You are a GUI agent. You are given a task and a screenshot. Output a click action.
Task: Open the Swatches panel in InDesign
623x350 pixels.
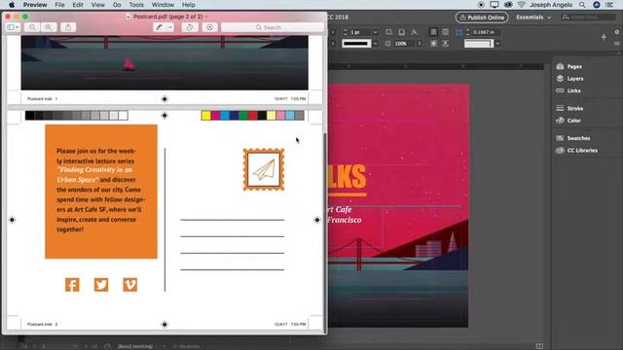click(x=573, y=138)
